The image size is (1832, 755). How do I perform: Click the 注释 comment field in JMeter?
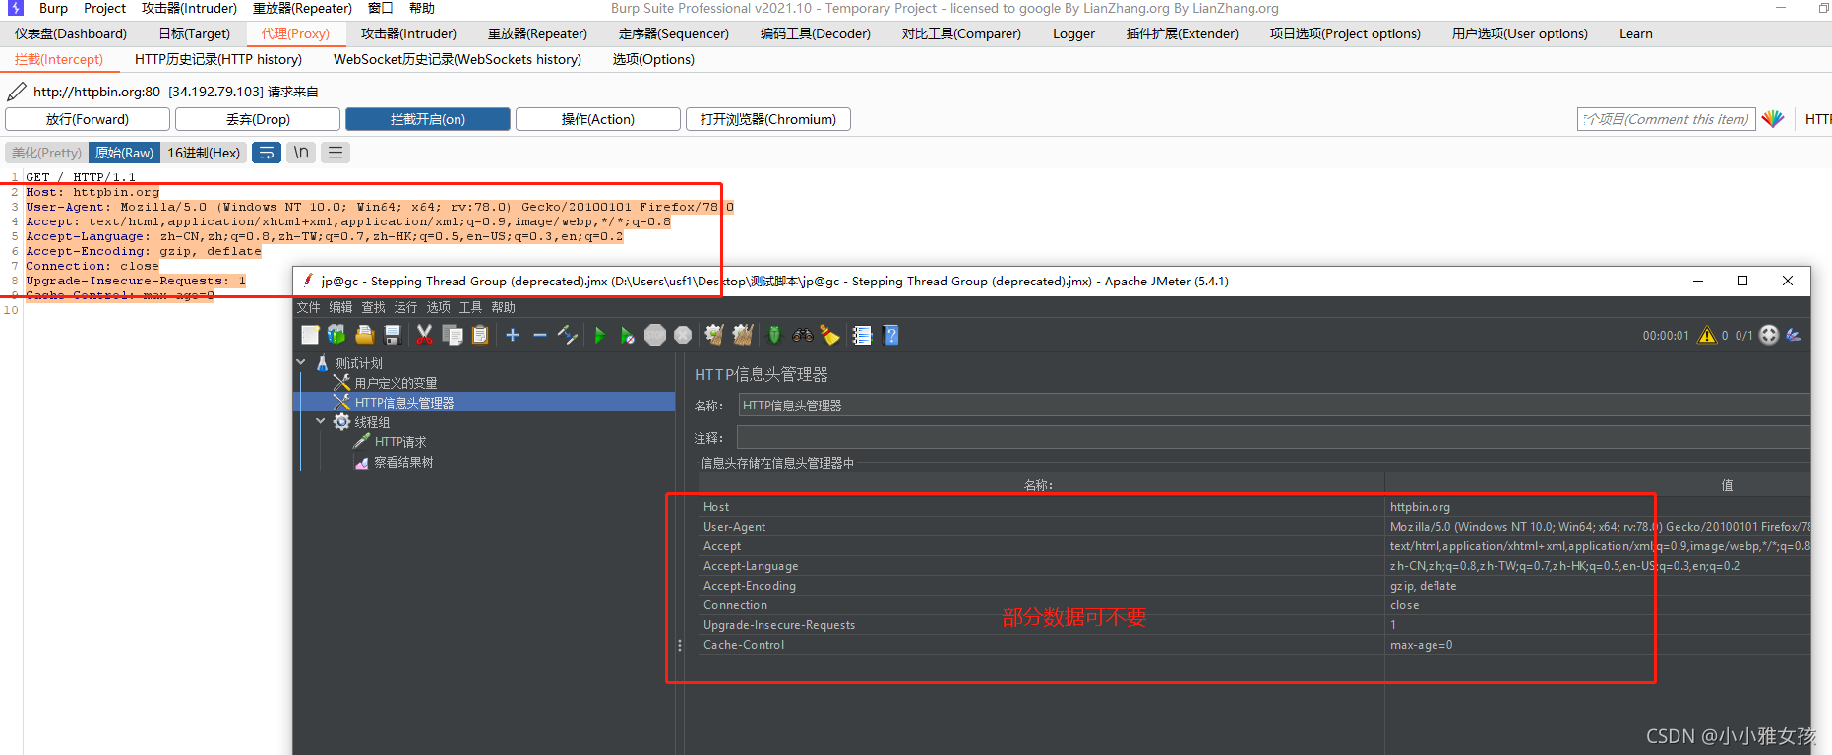coord(1274,437)
